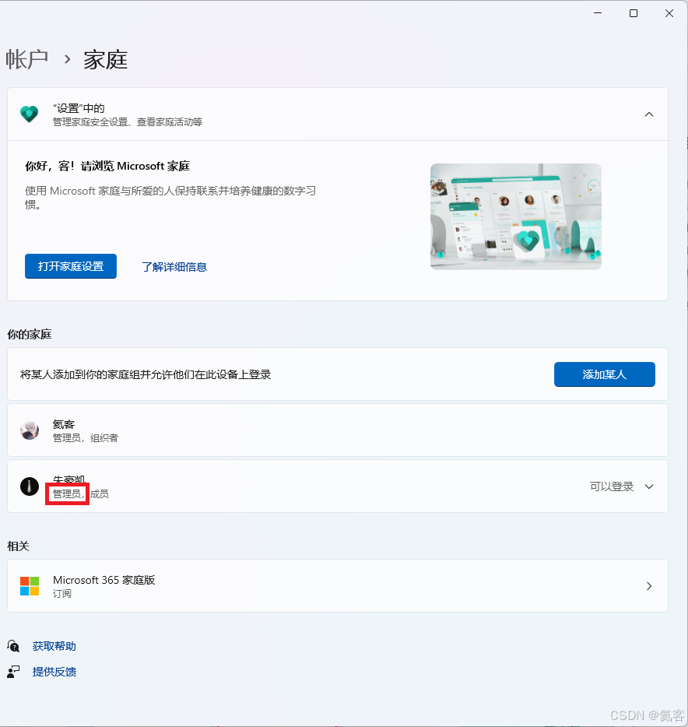Open Microsoft 365 家庭版 subscription row
688x727 pixels.
click(x=338, y=585)
